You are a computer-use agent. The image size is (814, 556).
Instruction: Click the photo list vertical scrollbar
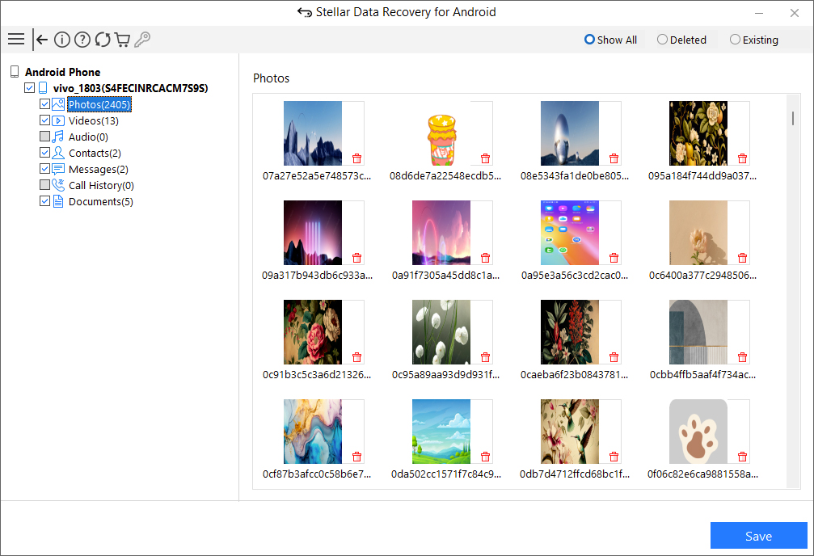click(x=793, y=118)
